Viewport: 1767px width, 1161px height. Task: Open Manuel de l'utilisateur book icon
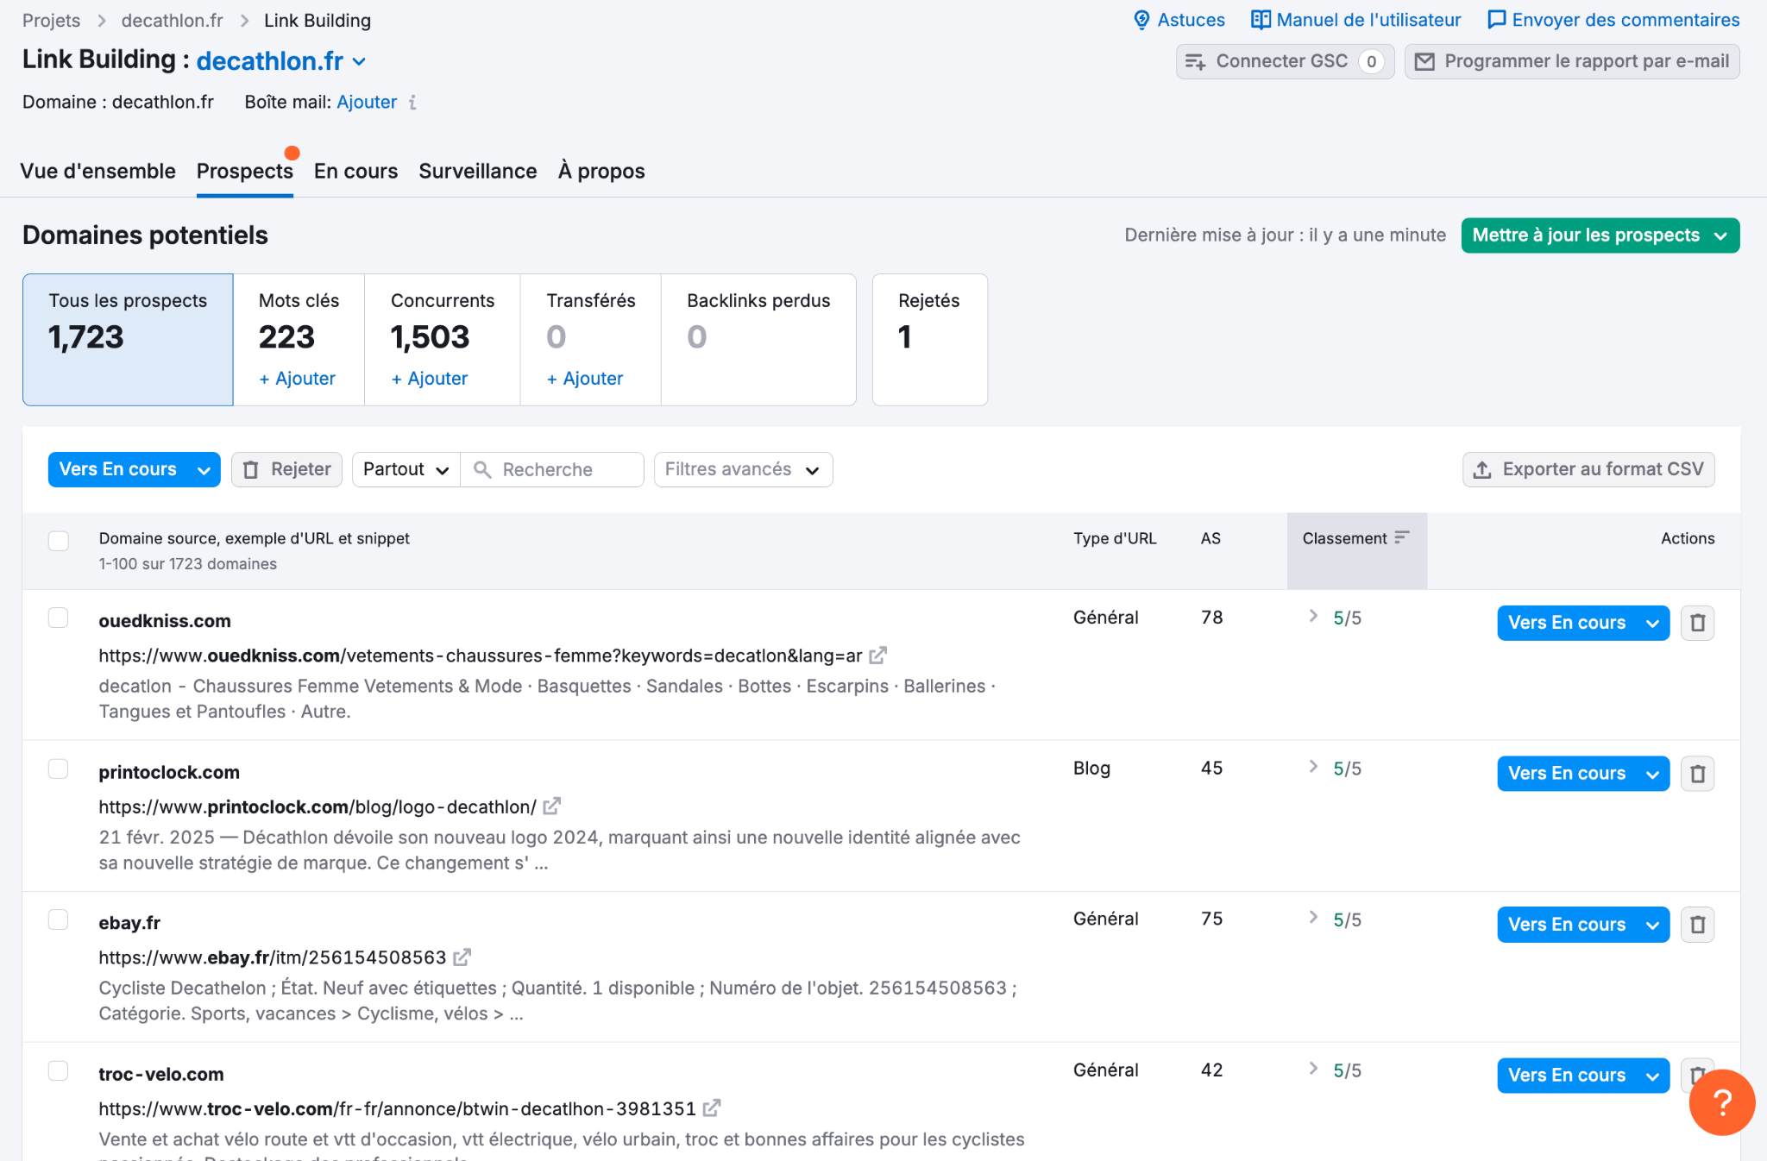(1261, 20)
